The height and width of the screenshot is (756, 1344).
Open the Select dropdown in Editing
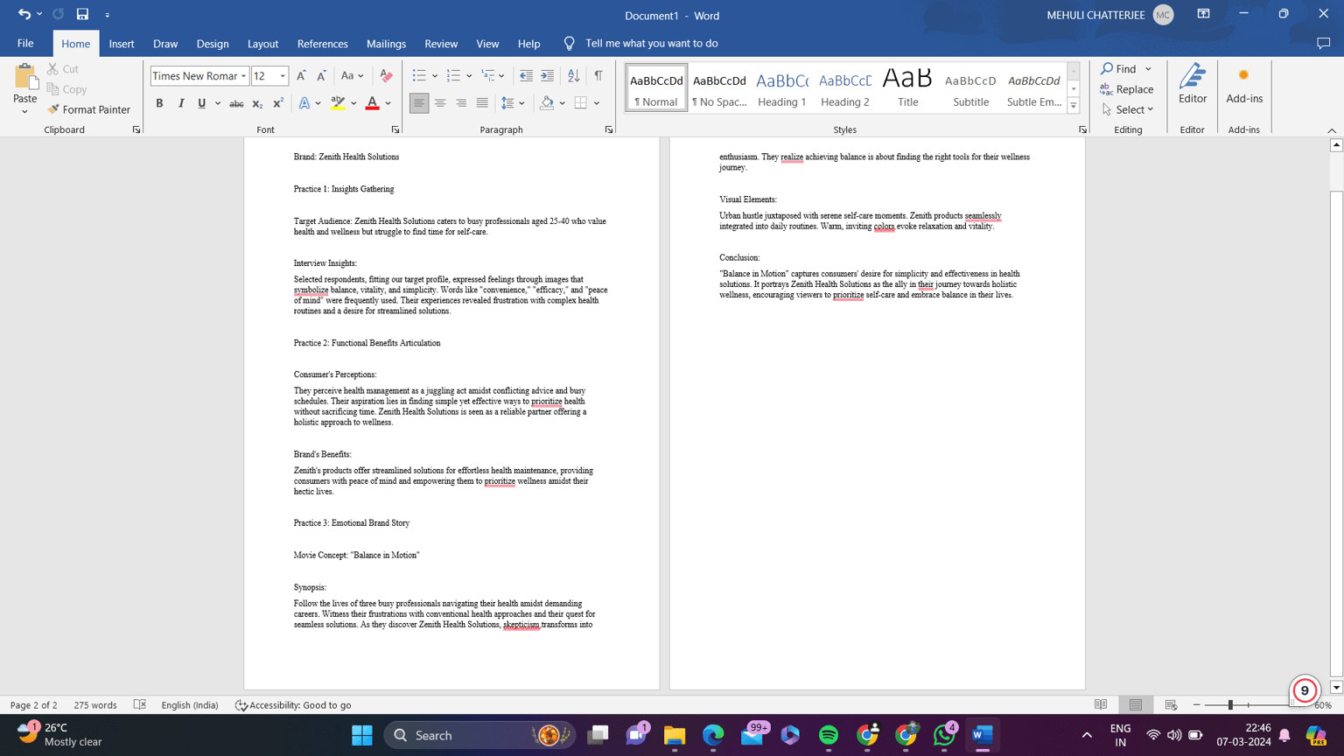tap(1128, 109)
